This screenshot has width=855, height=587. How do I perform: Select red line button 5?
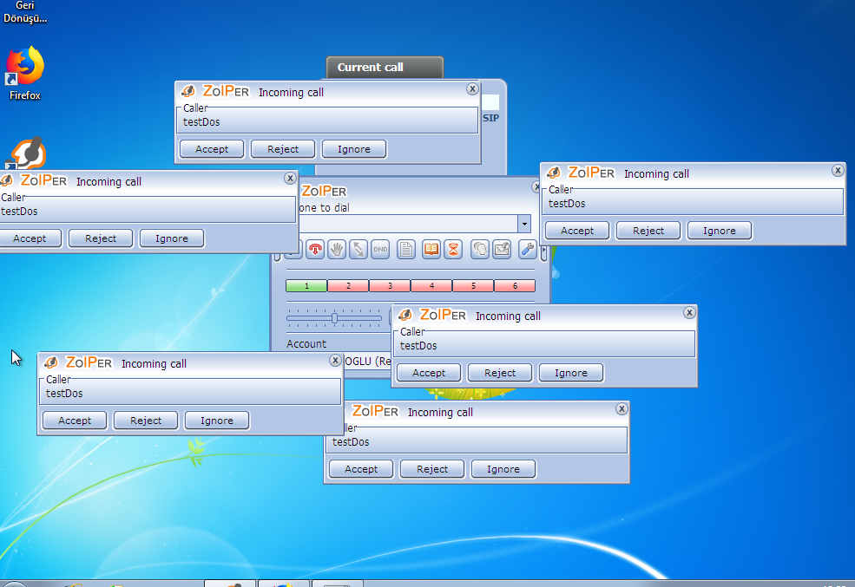click(473, 285)
